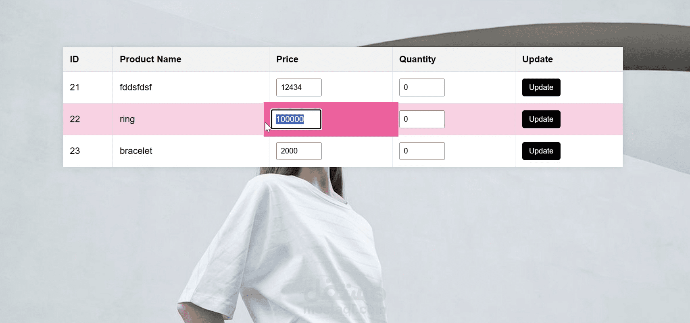The width and height of the screenshot is (690, 323).
Task: Click the Update column header
Action: (569, 59)
